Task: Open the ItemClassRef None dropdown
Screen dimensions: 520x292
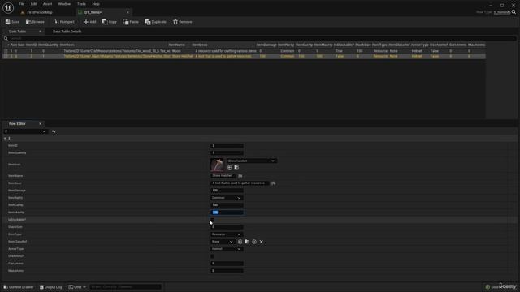Action: (x=223, y=242)
